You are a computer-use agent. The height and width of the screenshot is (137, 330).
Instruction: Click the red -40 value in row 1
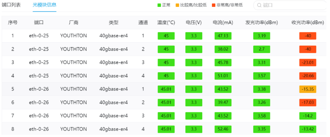[307, 36]
